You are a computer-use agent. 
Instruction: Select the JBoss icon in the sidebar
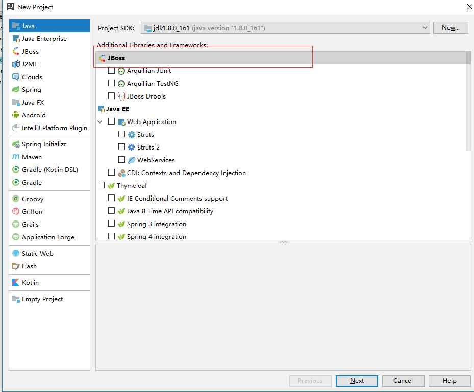16,52
